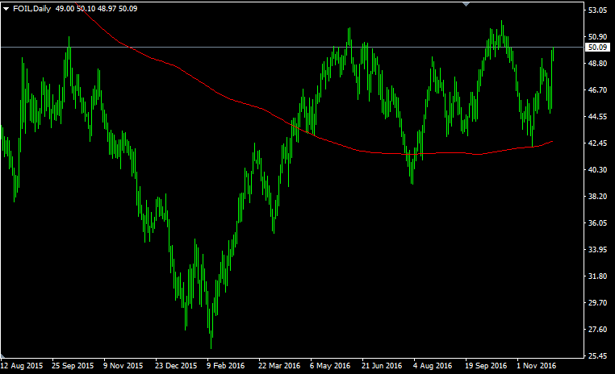The image size is (615, 374).
Task: Click the OHLC values 49.00 50.10 48.97 50.09
Action: 97,9
